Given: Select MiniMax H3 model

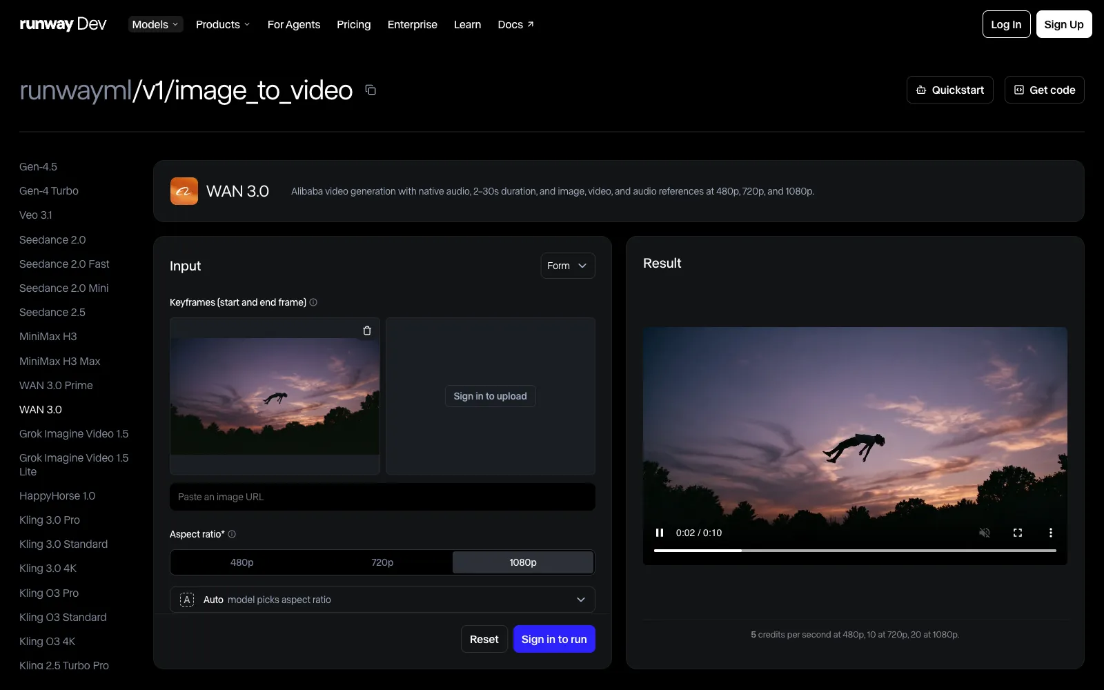Looking at the screenshot, I should pyautogui.click(x=48, y=336).
